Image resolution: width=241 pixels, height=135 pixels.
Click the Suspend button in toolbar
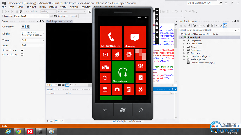pyautogui.click(x=61, y=16)
